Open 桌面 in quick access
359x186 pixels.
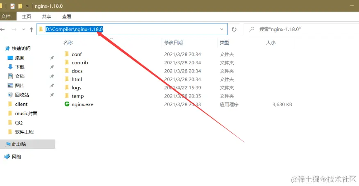20,58
